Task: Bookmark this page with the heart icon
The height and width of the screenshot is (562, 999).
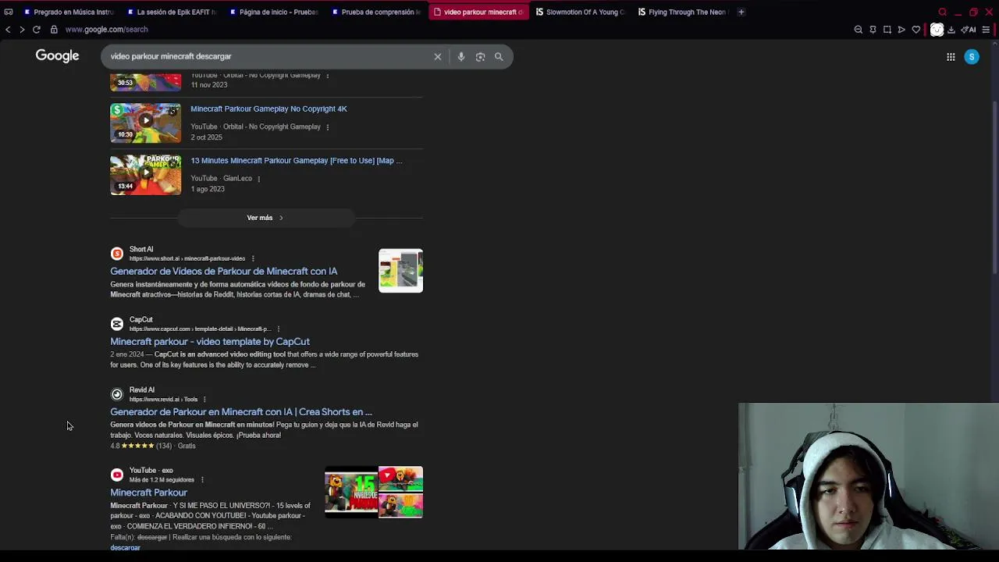Action: point(916,30)
